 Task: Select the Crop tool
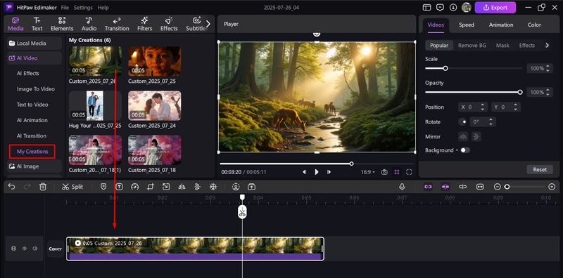(x=150, y=187)
